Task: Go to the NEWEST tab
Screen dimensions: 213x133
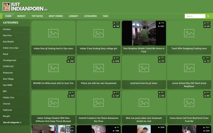Action: (22, 16)
